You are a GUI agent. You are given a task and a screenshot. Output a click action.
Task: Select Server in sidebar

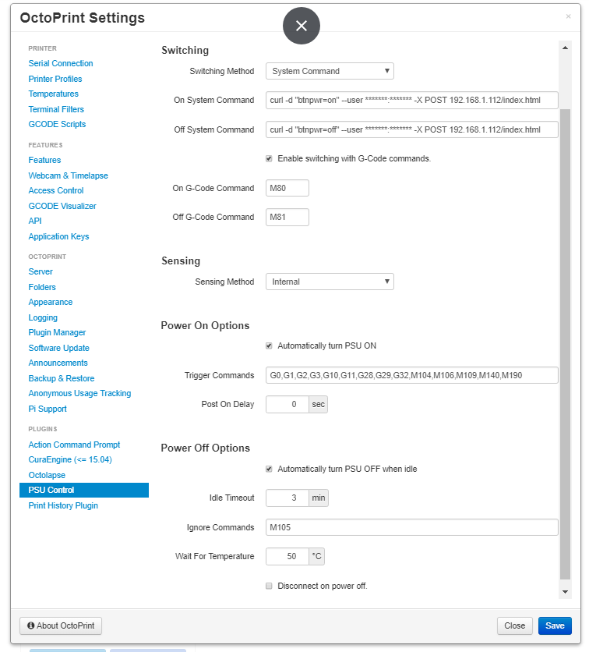pos(41,271)
